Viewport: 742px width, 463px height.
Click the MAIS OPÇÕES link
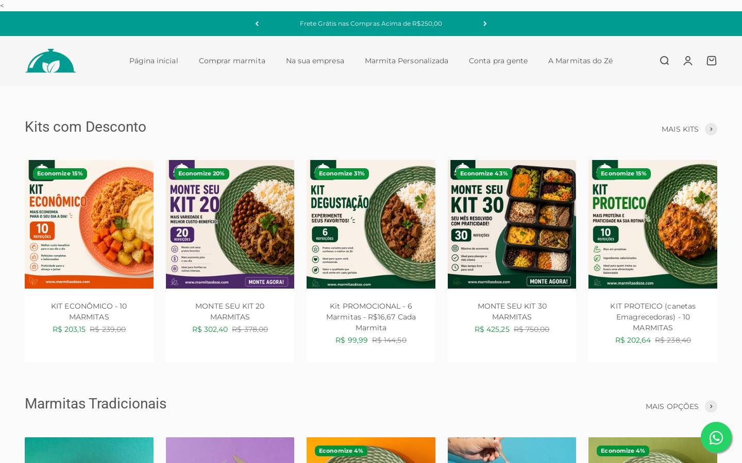[672, 406]
